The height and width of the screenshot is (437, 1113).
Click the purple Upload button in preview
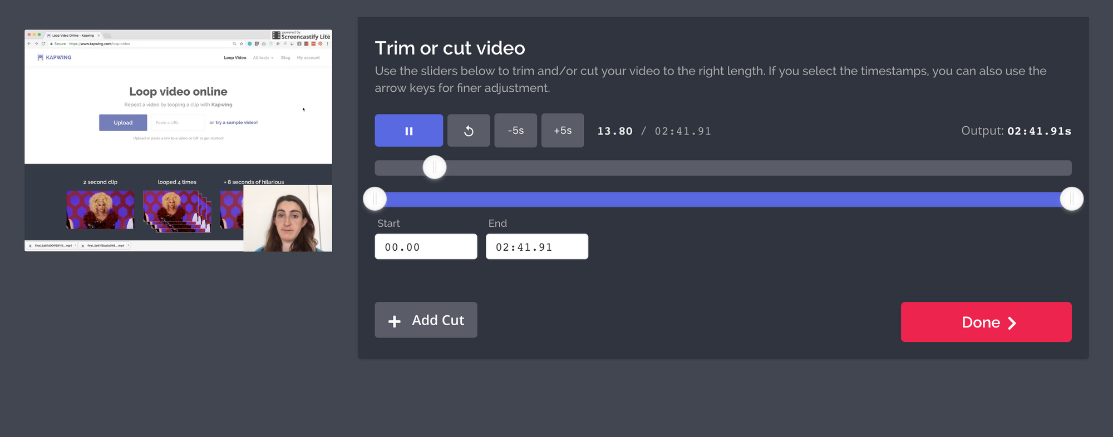coord(123,122)
